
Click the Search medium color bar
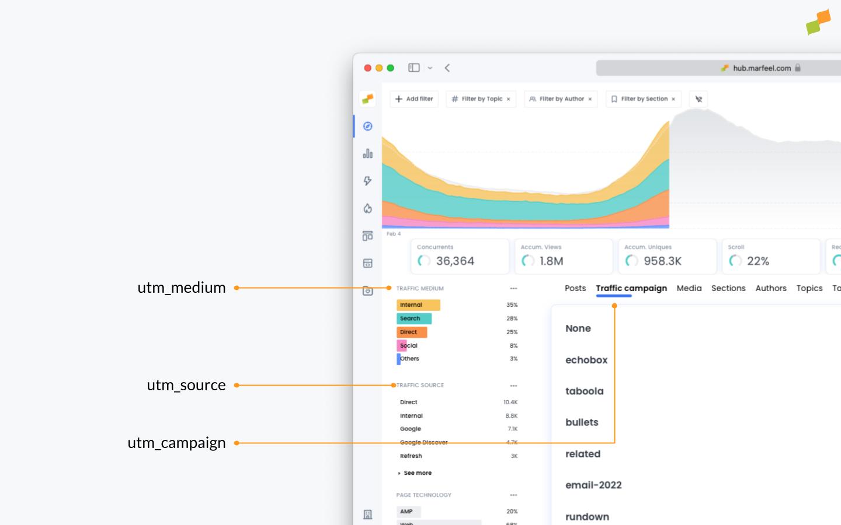click(413, 318)
